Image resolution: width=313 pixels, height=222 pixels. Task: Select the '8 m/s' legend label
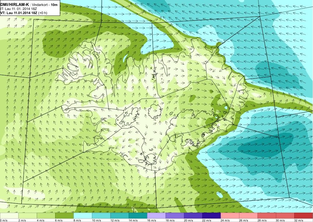(77, 220)
